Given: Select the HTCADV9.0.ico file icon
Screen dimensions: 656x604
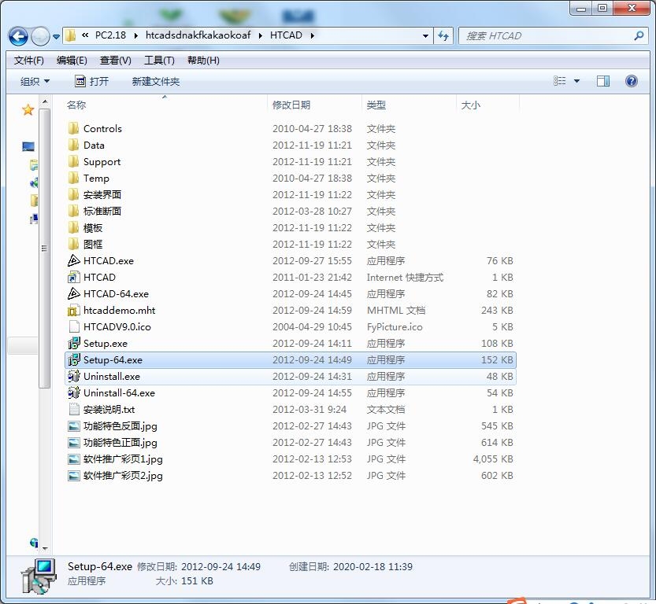Looking at the screenshot, I should [74, 326].
